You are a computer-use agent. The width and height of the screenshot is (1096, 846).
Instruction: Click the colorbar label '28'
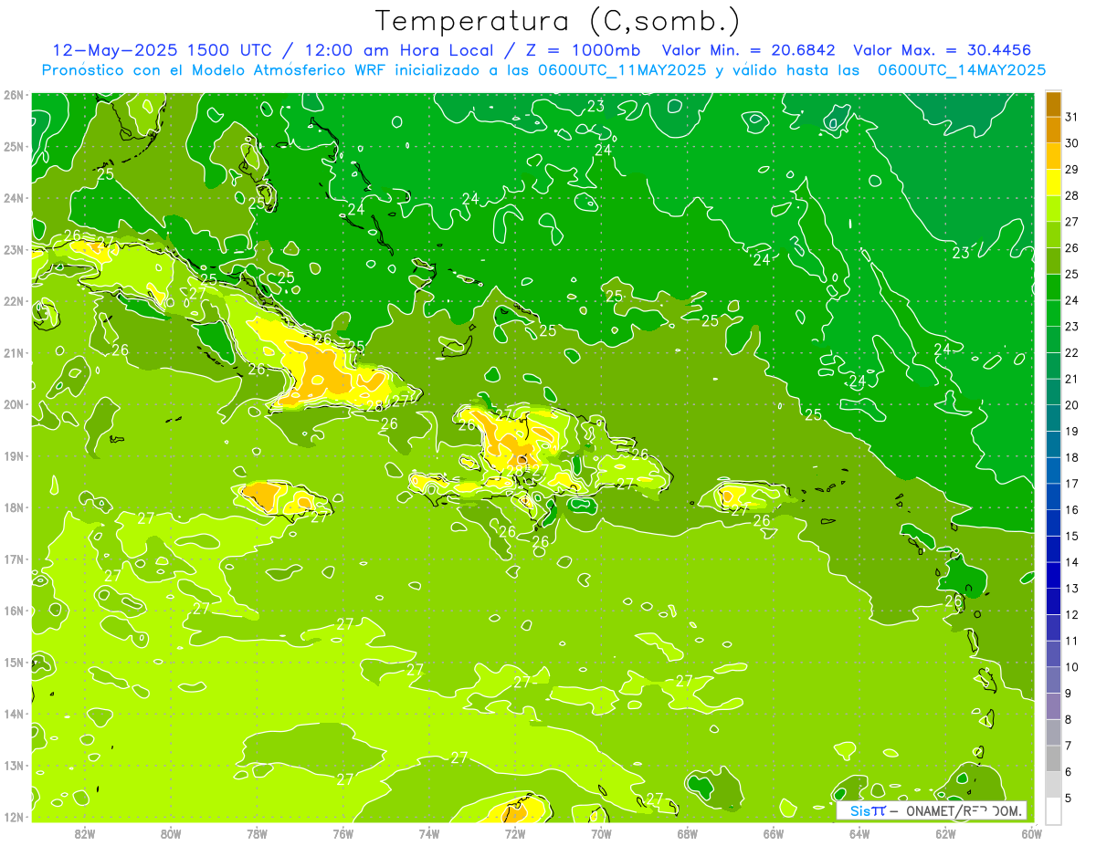pos(1072,196)
